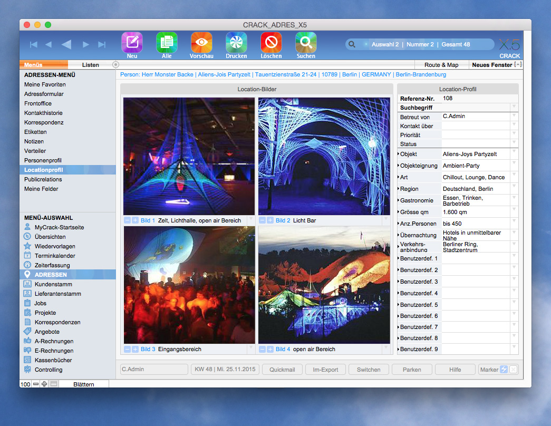The width and height of the screenshot is (551, 426).
Task: Open Vorschau preview with the eye icon
Action: point(201,42)
